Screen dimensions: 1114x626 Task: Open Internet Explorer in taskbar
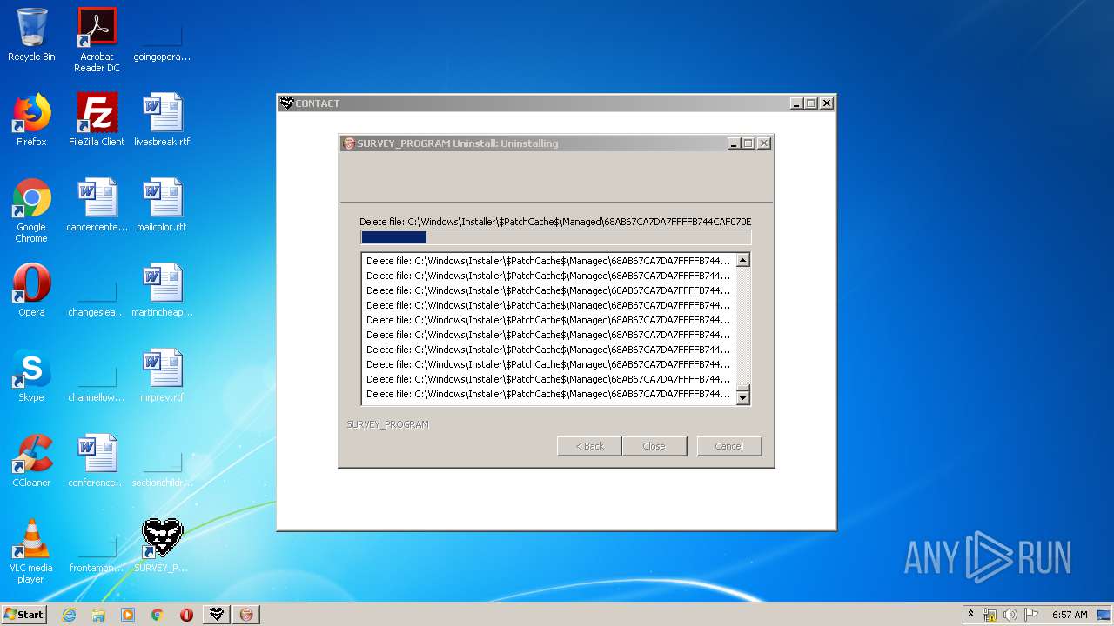[x=69, y=615]
